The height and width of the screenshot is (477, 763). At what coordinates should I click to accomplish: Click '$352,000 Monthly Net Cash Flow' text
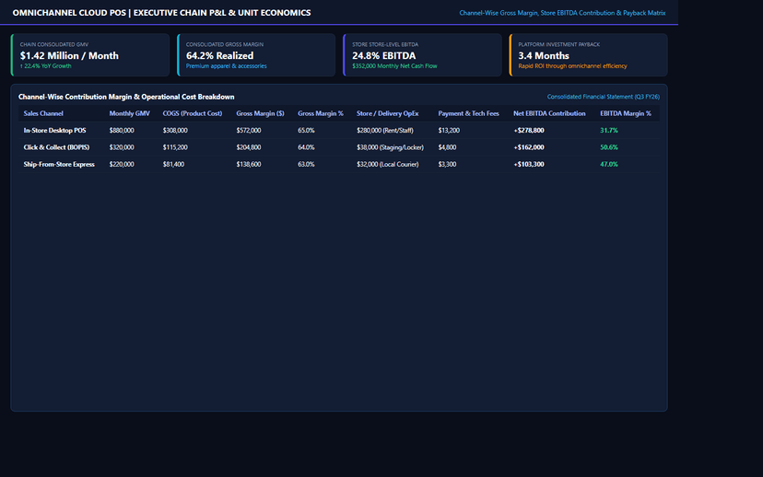coord(394,66)
